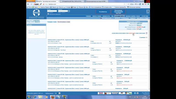This screenshot has height=99, width=176.
Task: Launch Internet Explorer from taskbar
Action: (x=35, y=97)
